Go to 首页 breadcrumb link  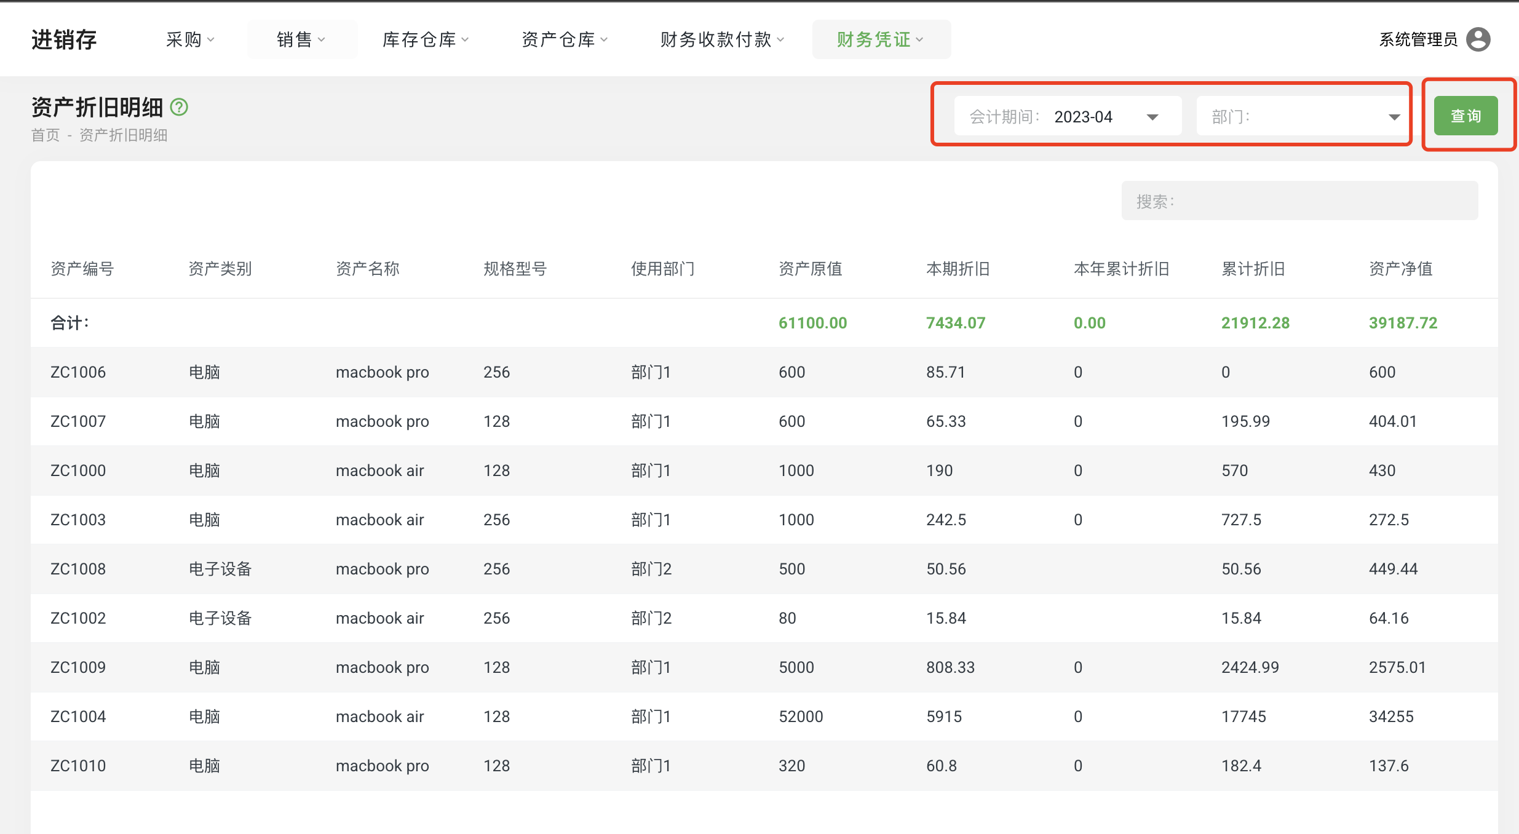pyautogui.click(x=46, y=135)
